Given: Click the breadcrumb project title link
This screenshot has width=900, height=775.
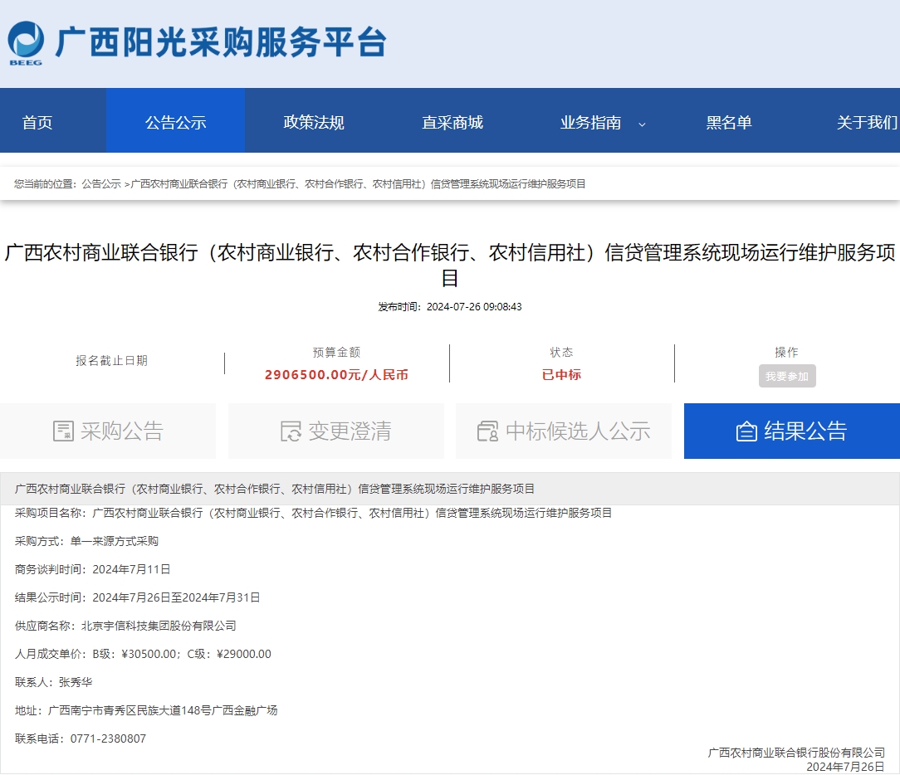Looking at the screenshot, I should 358,183.
